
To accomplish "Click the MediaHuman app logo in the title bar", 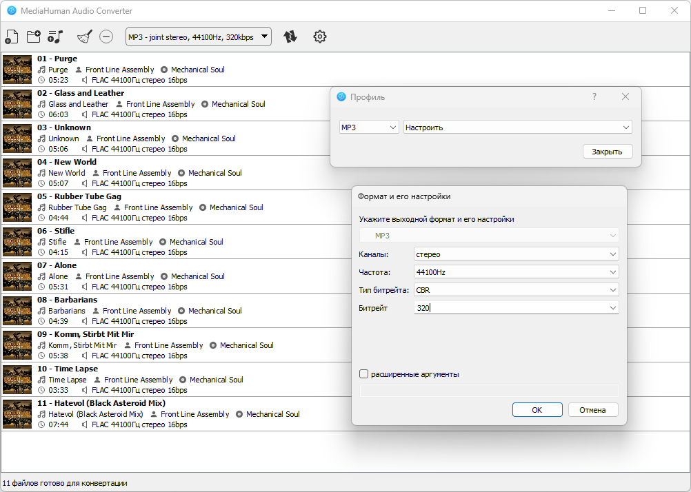I will 12,10.
